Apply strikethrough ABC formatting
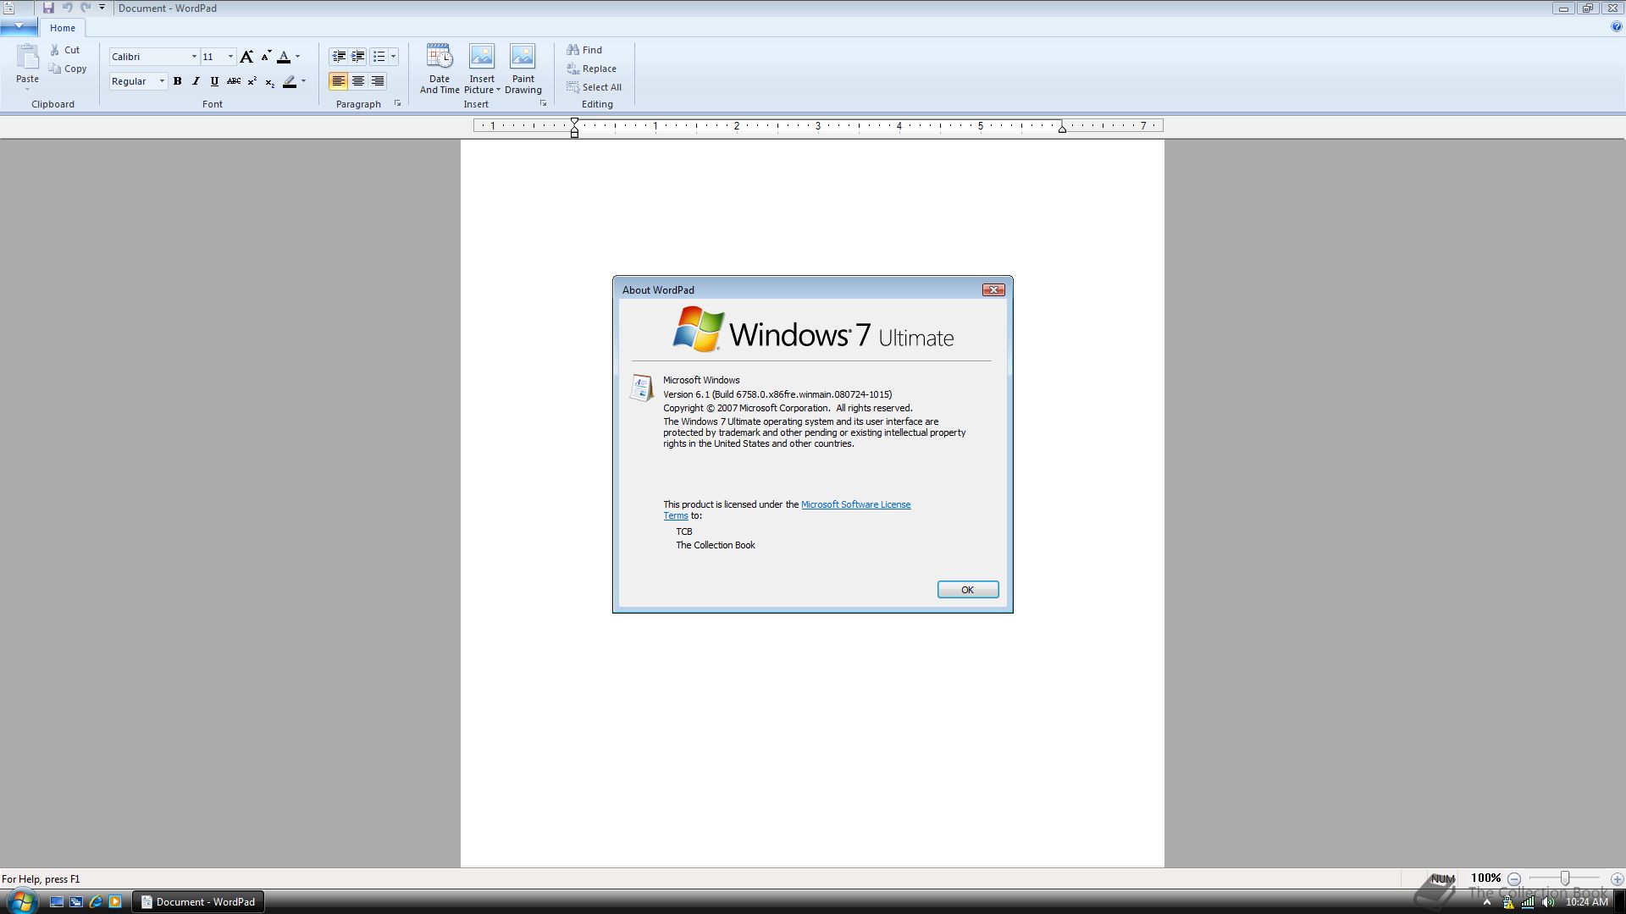 click(x=234, y=81)
